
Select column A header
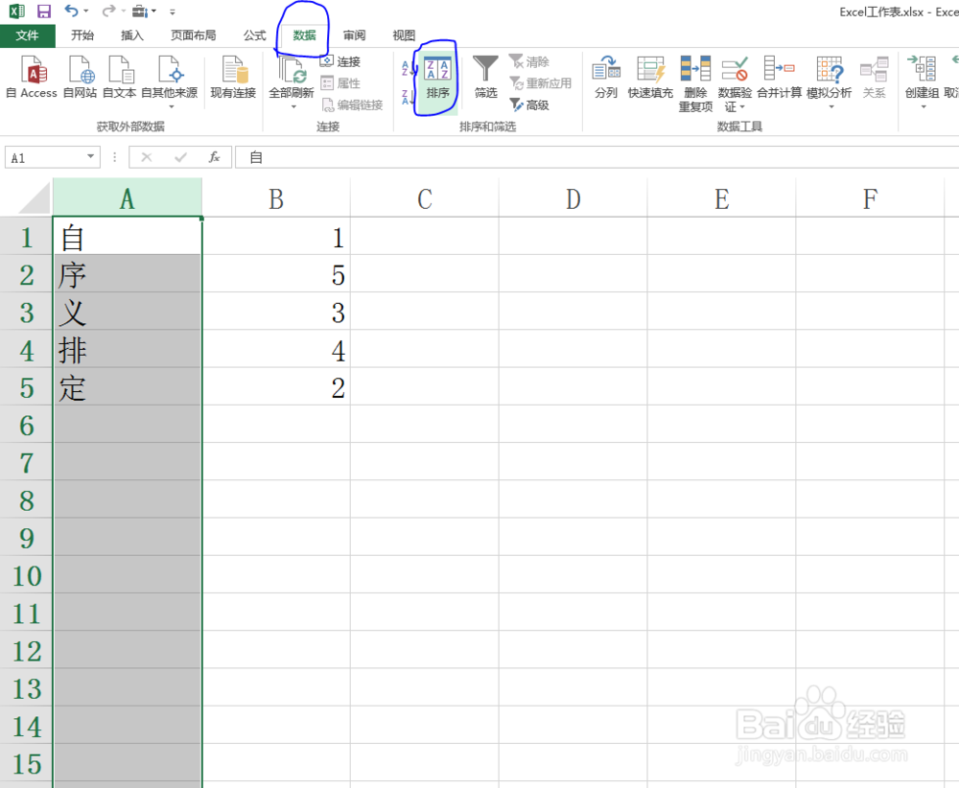(x=128, y=198)
